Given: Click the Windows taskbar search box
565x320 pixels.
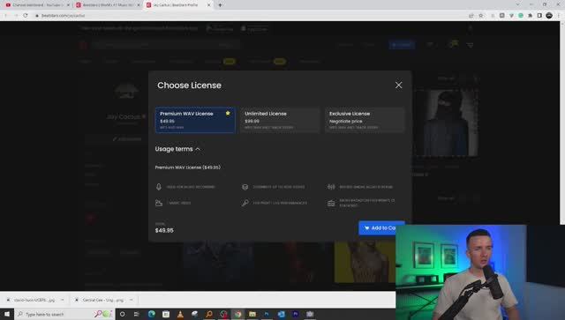Looking at the screenshot, I should point(64,314).
